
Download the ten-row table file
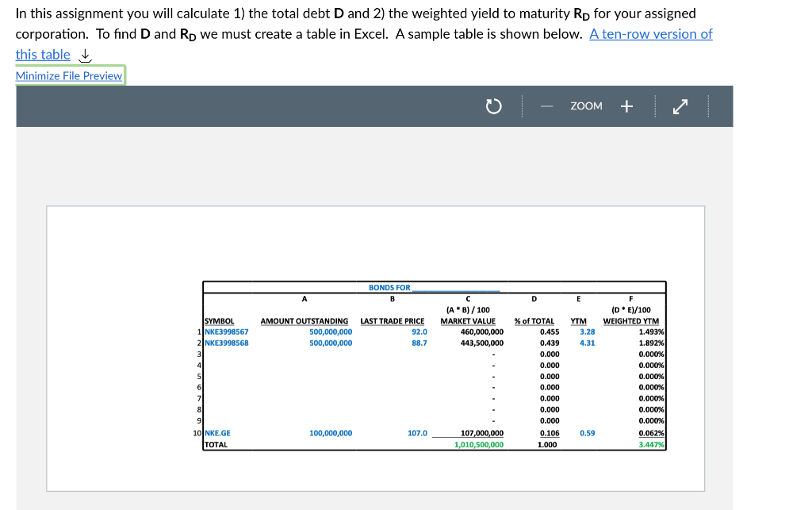(86, 55)
